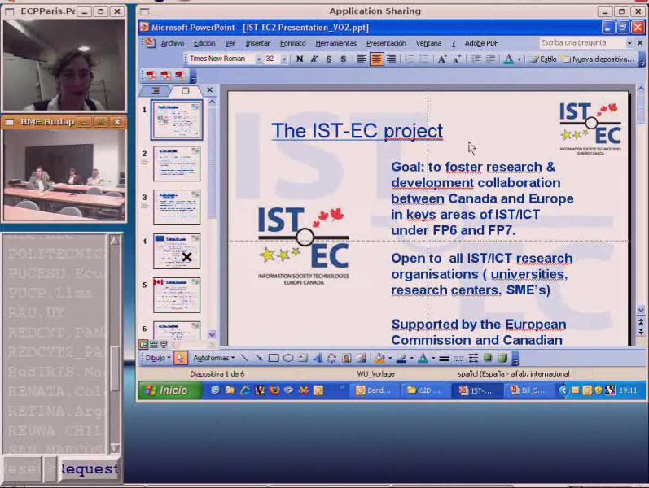Screen dimensions: 649x488
Task: Open the Autoformas dropdown menu
Action: coord(213,358)
